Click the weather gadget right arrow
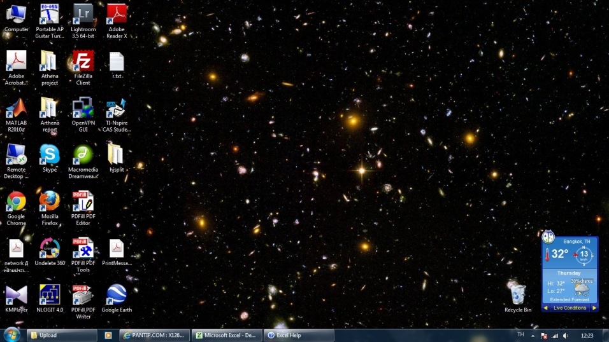Image resolution: width=609 pixels, height=342 pixels. click(594, 308)
